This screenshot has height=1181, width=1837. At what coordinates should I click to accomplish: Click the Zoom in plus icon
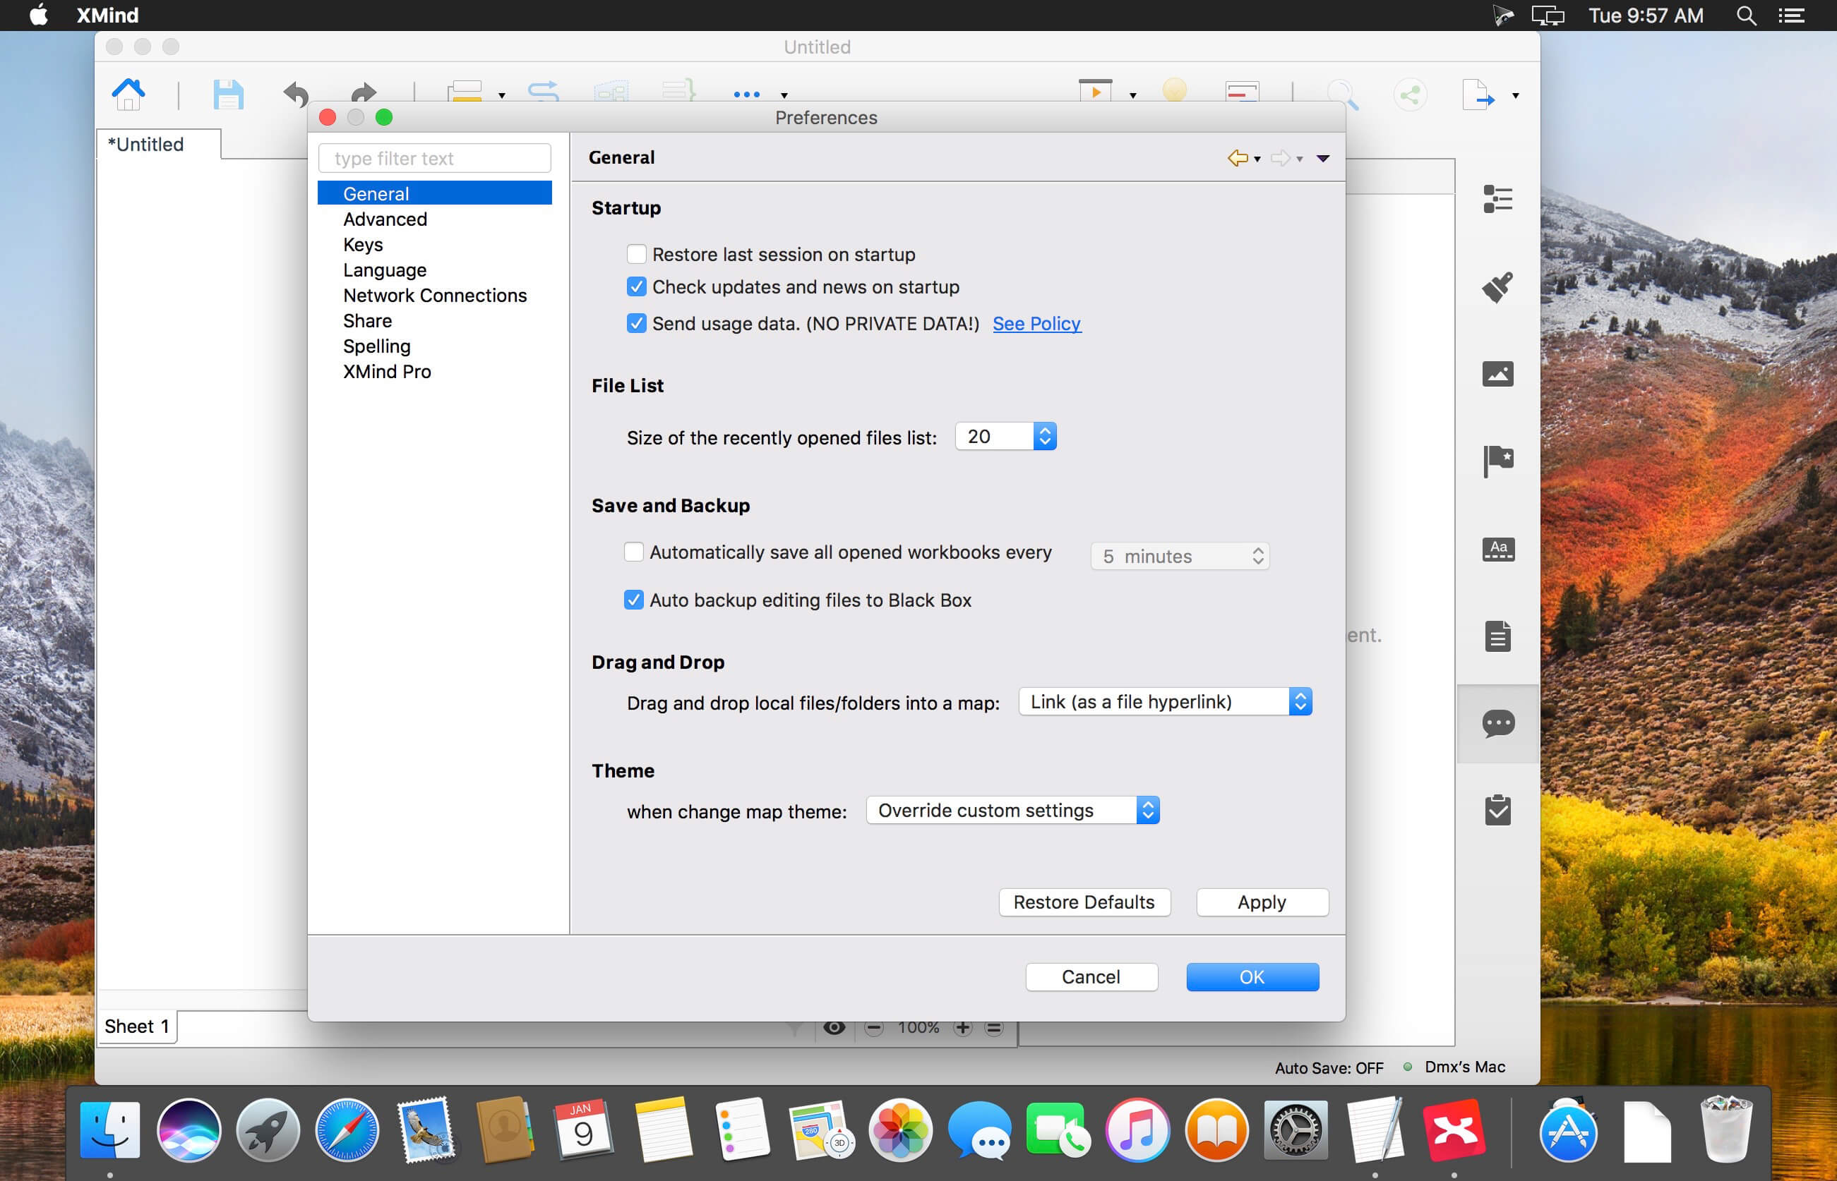click(962, 1028)
